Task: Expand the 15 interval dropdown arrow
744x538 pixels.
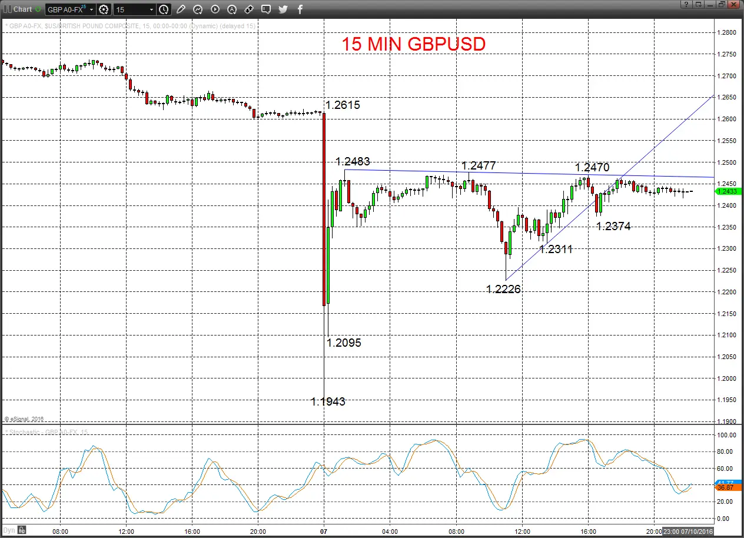Action: coord(152,10)
